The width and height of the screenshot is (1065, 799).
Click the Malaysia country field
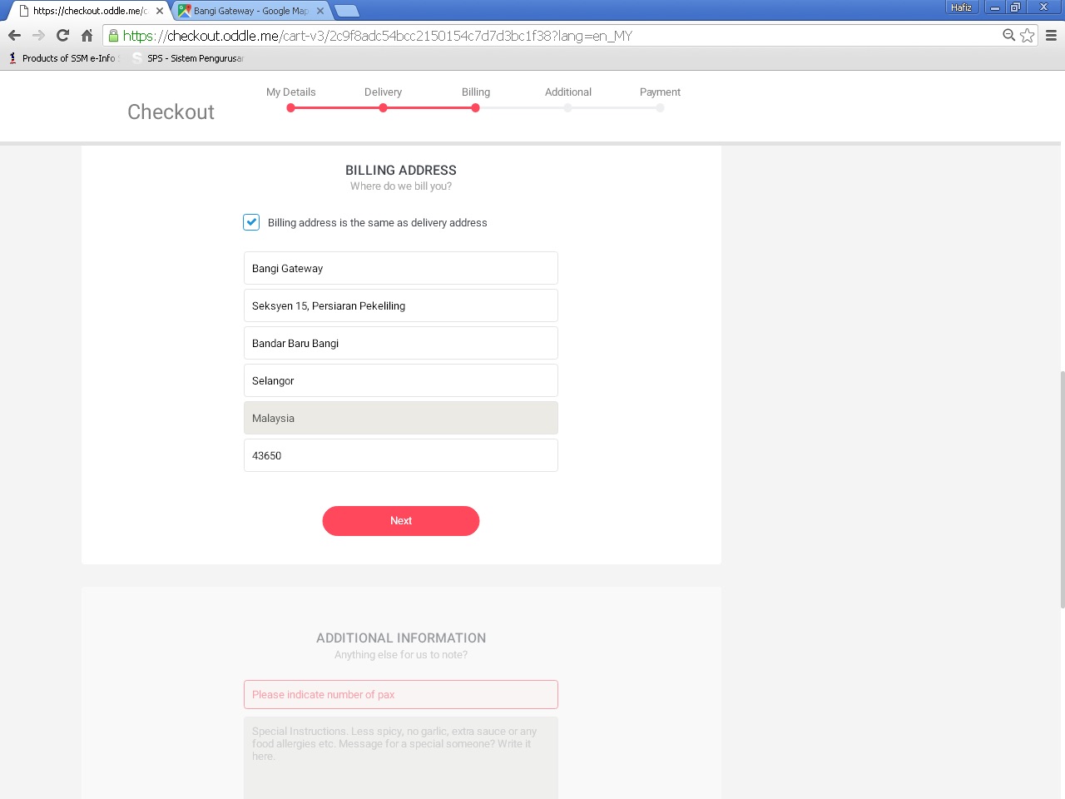point(400,418)
